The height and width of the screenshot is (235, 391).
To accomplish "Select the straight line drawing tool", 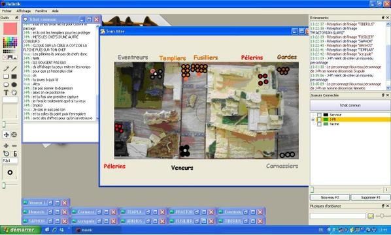I will click(x=14, y=69).
